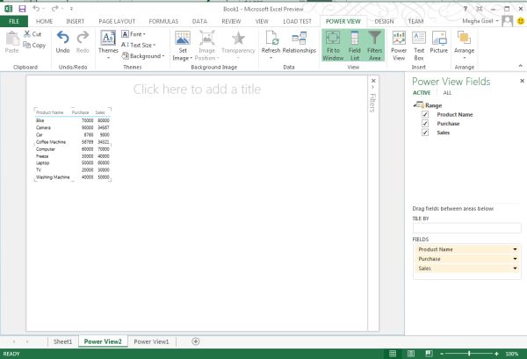Screen dimensions: 527x359
Task: Uncheck the Purchase field checkbox
Action: point(425,123)
